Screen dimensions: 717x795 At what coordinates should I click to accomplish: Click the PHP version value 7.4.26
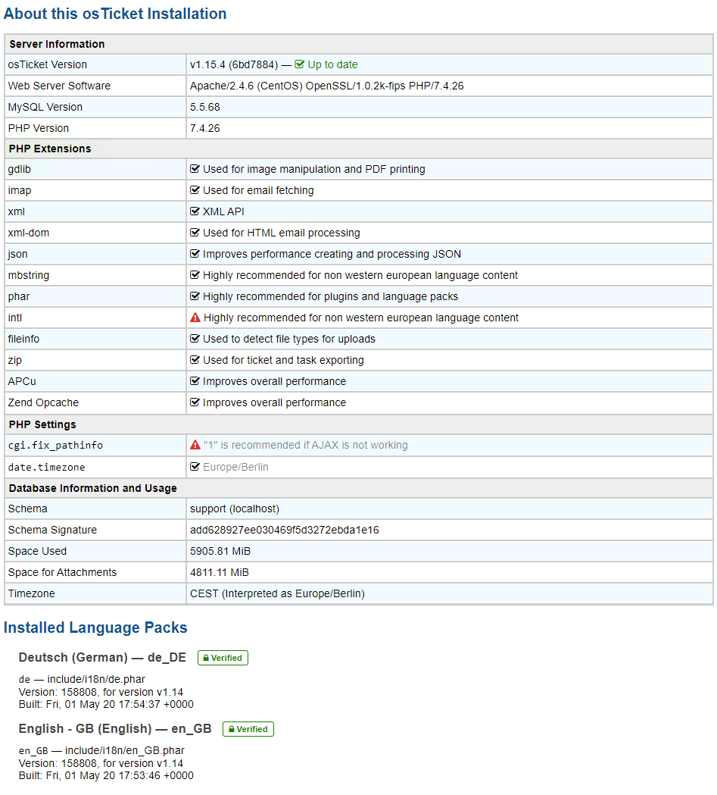coord(205,128)
